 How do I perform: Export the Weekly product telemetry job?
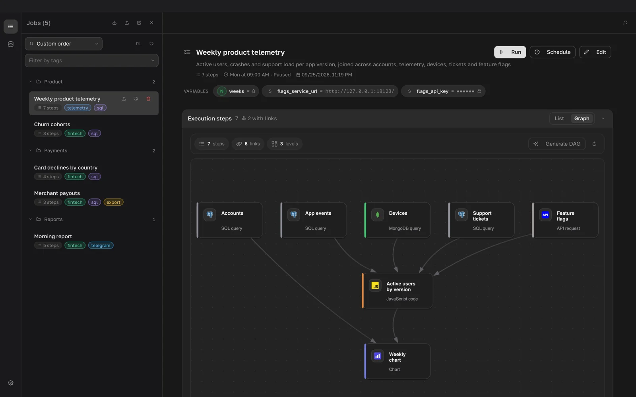coord(124,99)
